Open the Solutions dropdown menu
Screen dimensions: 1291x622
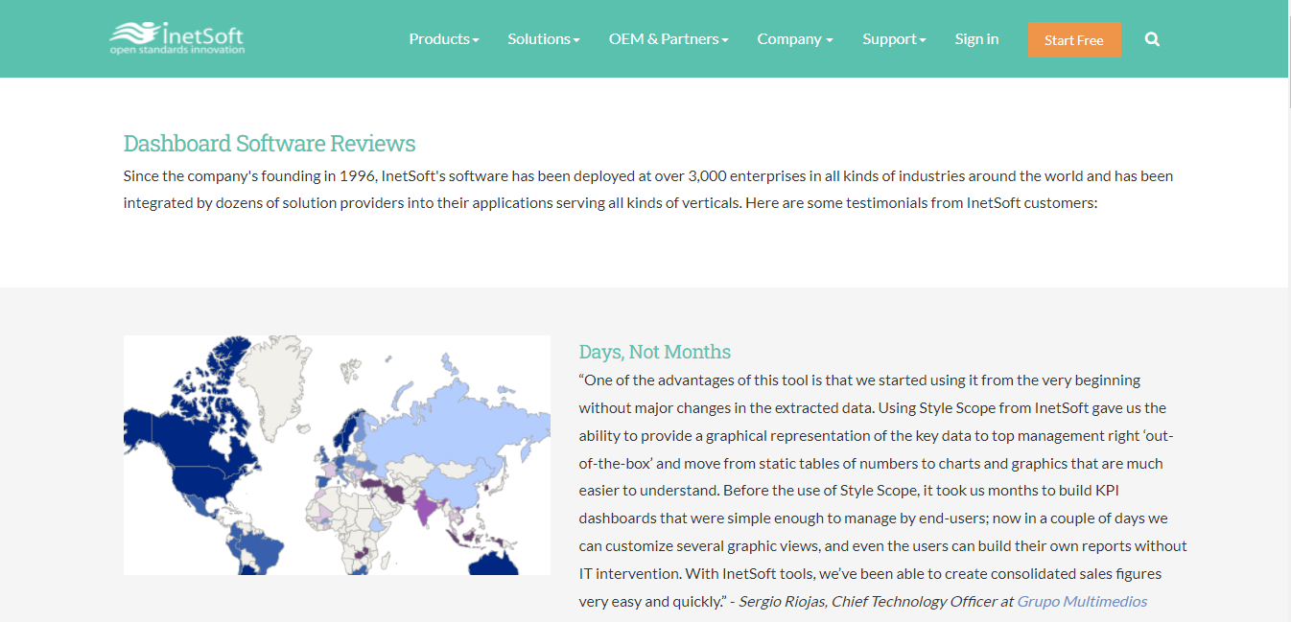click(544, 39)
